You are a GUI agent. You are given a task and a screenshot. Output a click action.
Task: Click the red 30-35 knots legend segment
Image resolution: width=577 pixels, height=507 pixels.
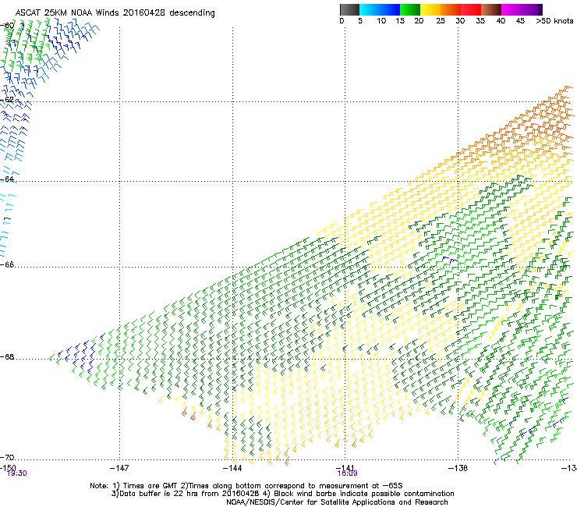tap(471, 9)
